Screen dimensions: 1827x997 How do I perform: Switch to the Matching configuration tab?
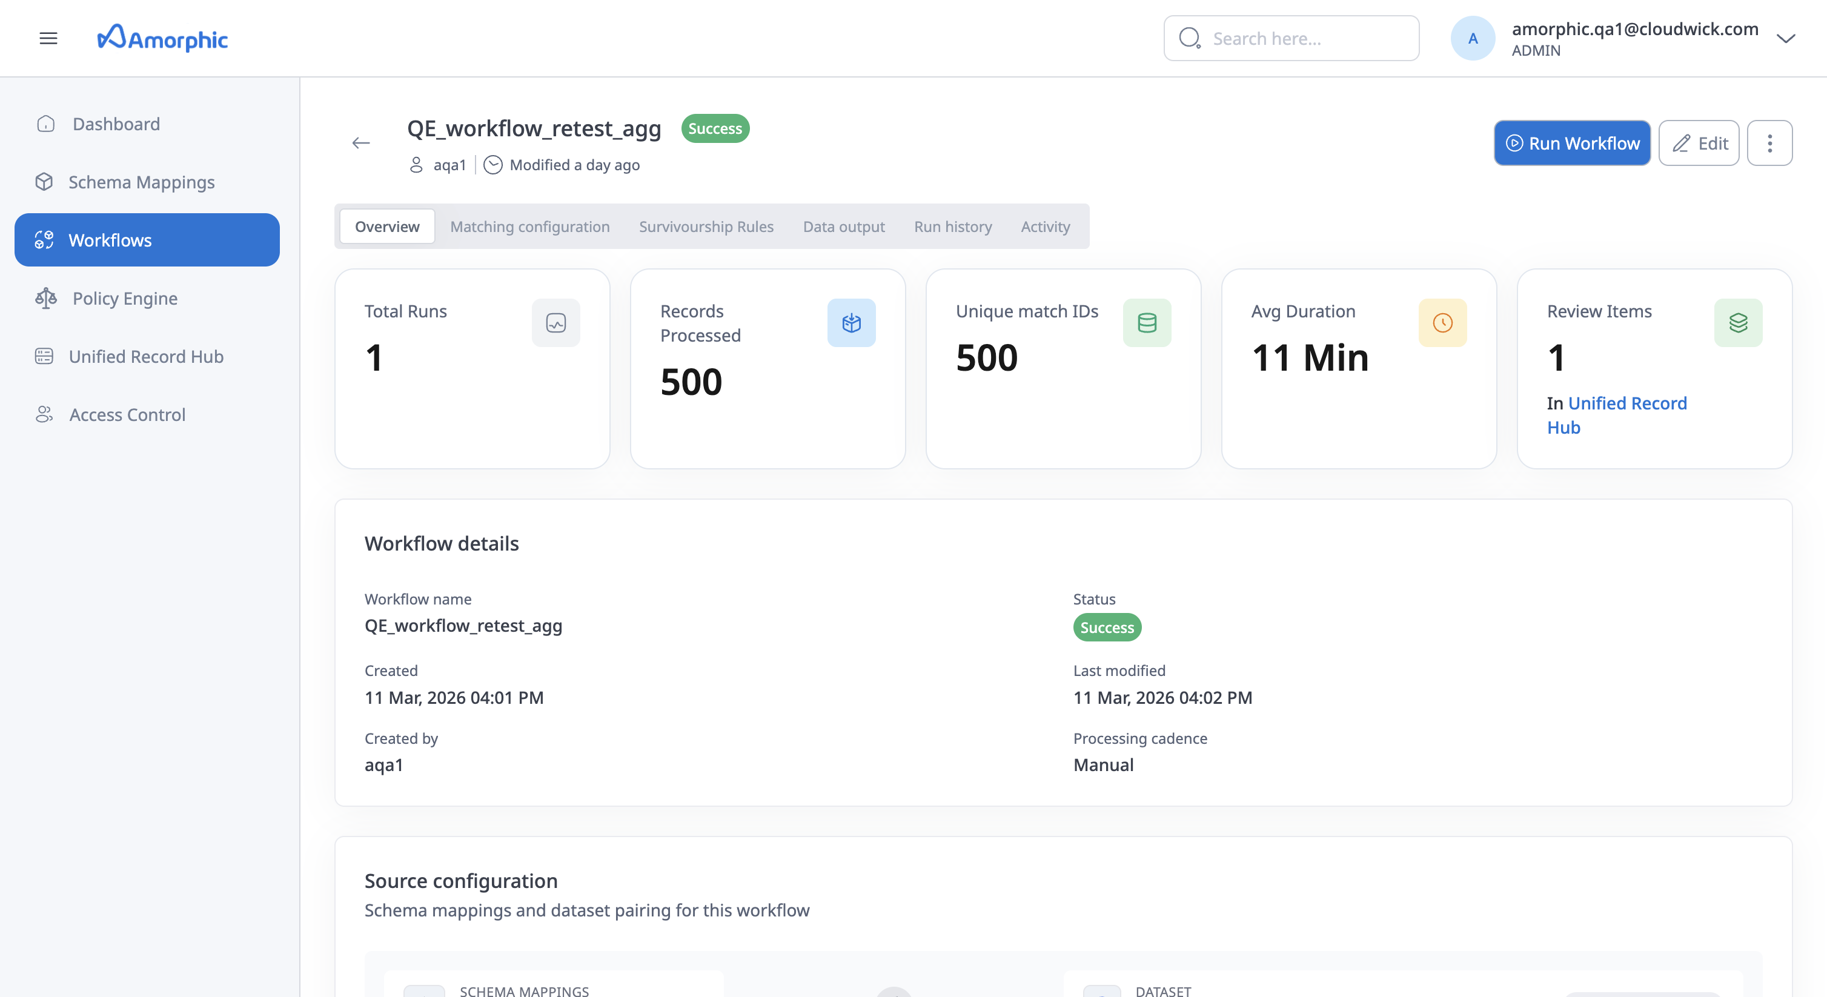[530, 227]
